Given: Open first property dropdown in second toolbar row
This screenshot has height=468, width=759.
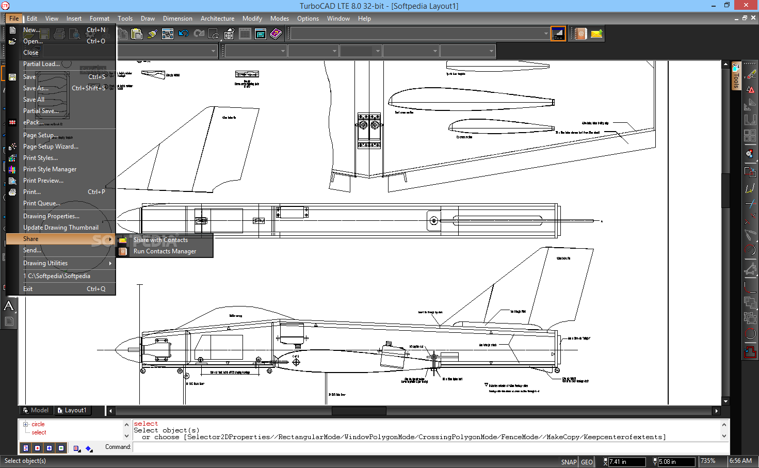Looking at the screenshot, I should point(255,51).
